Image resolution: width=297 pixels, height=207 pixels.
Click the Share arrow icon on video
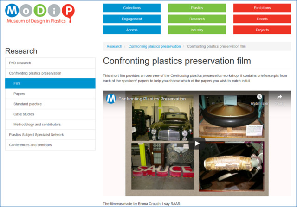click(279, 97)
